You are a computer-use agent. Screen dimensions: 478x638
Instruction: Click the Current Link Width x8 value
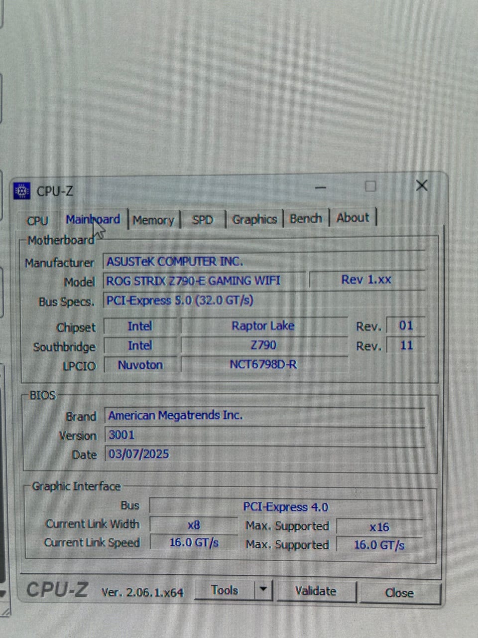point(194,525)
